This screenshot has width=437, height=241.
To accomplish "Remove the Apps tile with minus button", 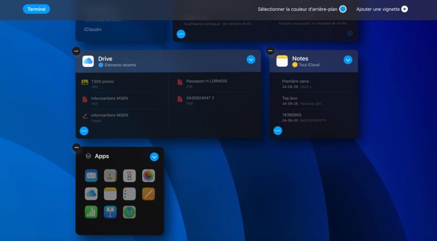I will (x=76, y=148).
